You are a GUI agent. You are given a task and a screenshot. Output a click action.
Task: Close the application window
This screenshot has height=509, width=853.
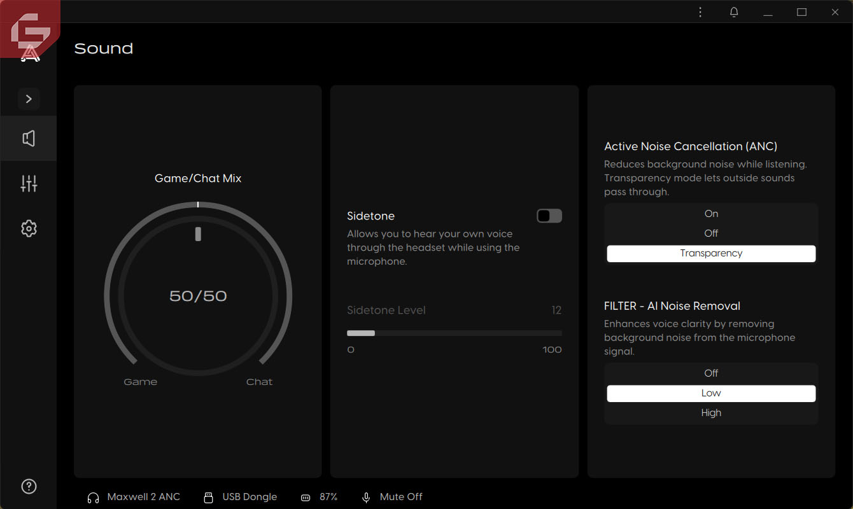tap(835, 12)
